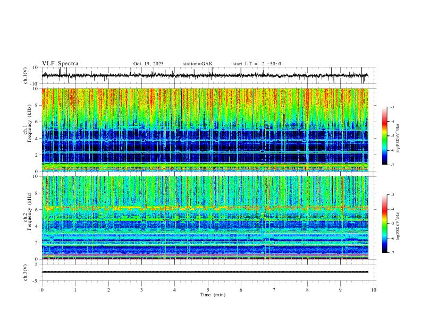
Task: Click the ch.3 flat black trace
Action: [x=205, y=272]
